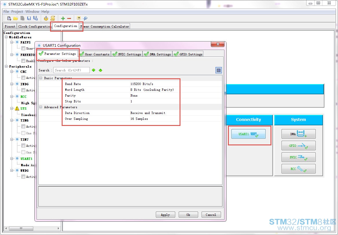Click the About info icon

coord(85,18)
